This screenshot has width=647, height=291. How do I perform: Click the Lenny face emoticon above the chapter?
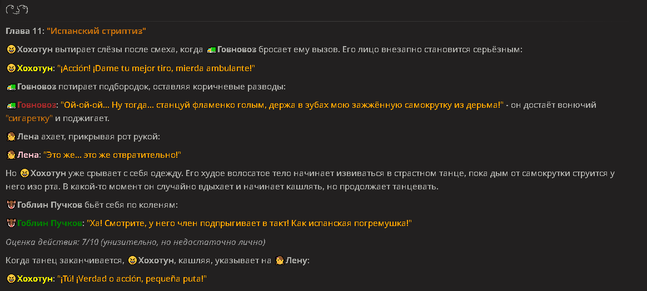17,9
